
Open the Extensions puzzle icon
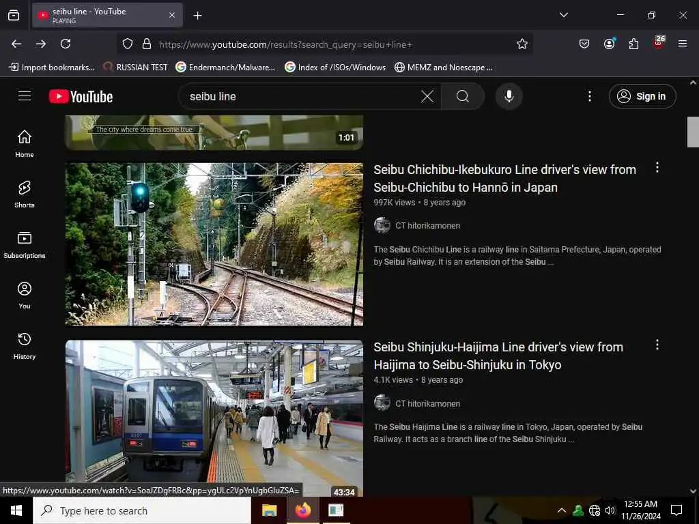click(x=633, y=44)
